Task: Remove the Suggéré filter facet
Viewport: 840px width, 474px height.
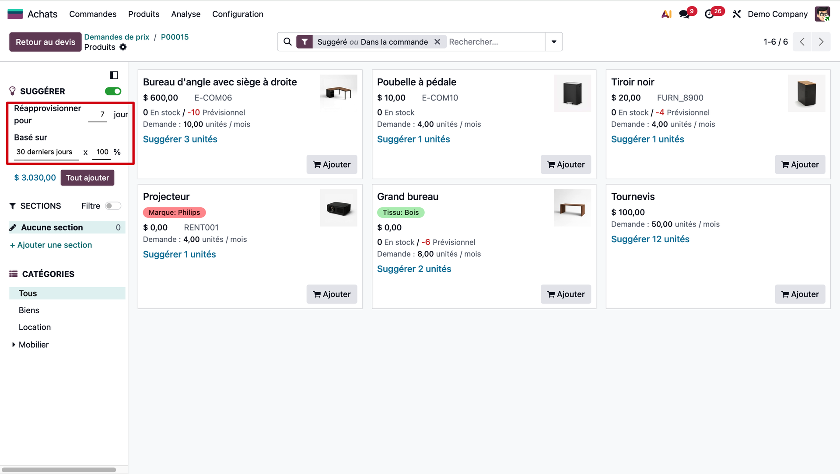Action: pos(437,42)
